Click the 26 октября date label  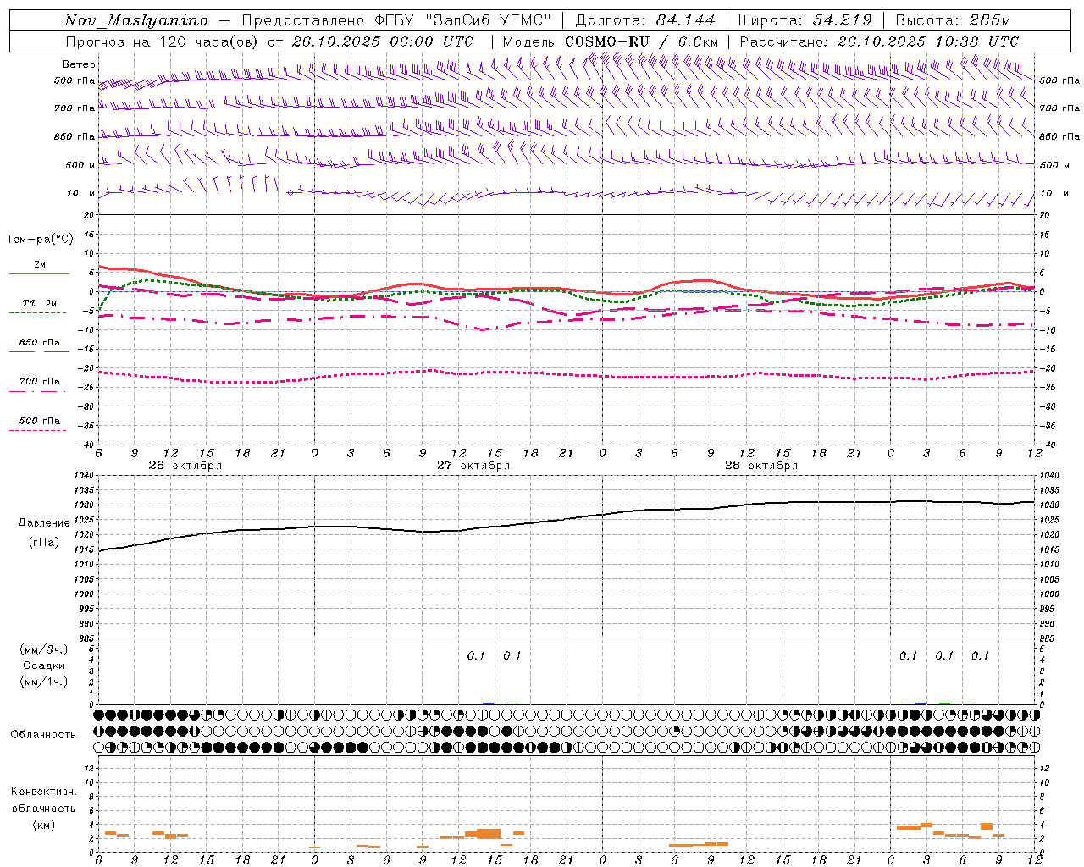coord(185,465)
